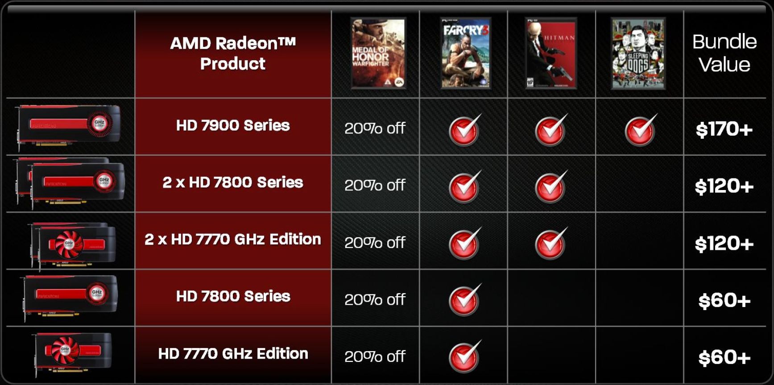Viewport: 774px width, 385px height.
Task: Click Hitman checkmark in 2 x HD 7800 row
Action: coord(551,186)
